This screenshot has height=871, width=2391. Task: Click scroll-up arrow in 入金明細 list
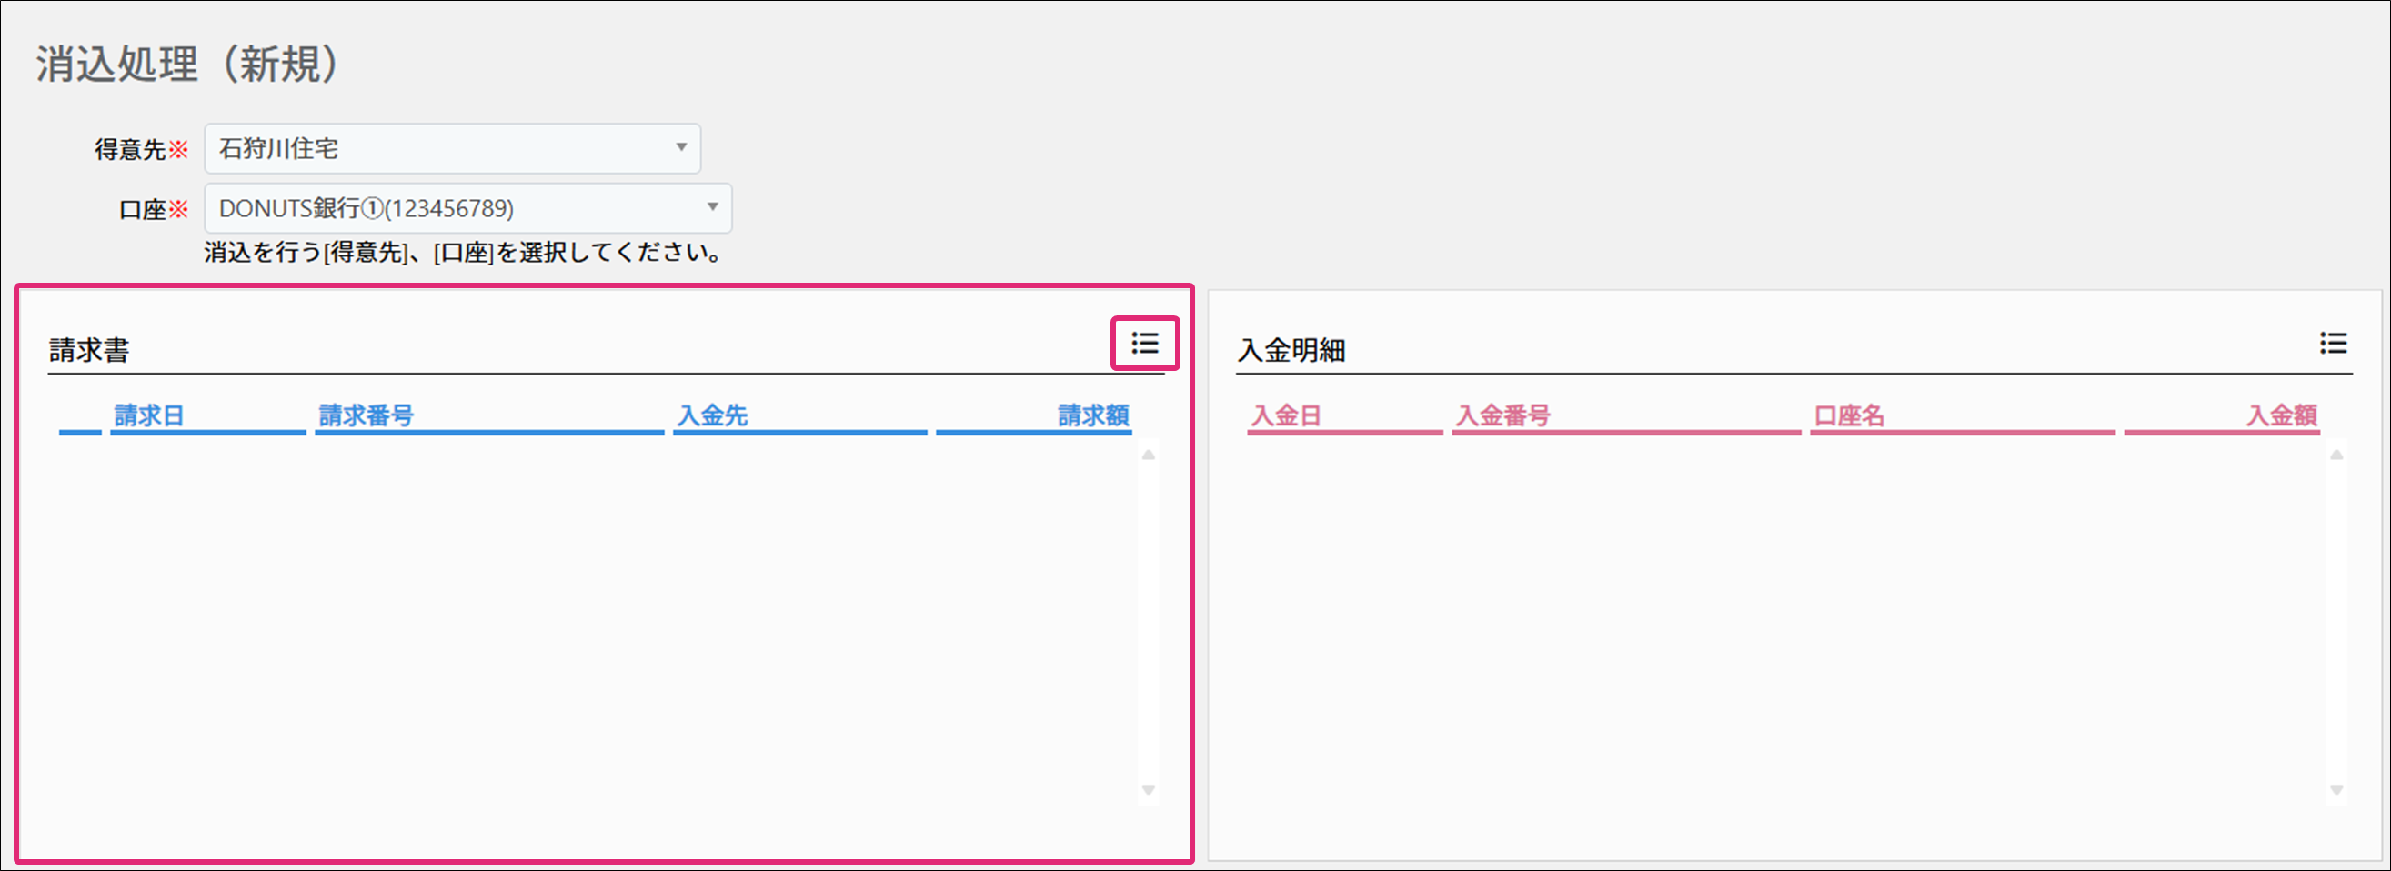[2336, 455]
